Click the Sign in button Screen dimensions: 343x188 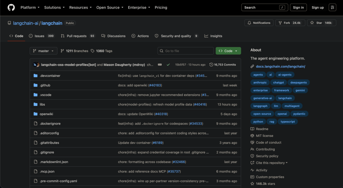[x=298, y=7]
